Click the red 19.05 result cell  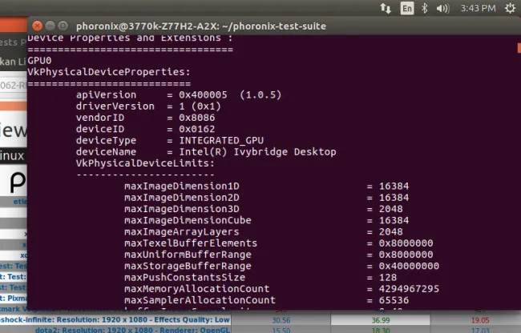(x=480, y=319)
